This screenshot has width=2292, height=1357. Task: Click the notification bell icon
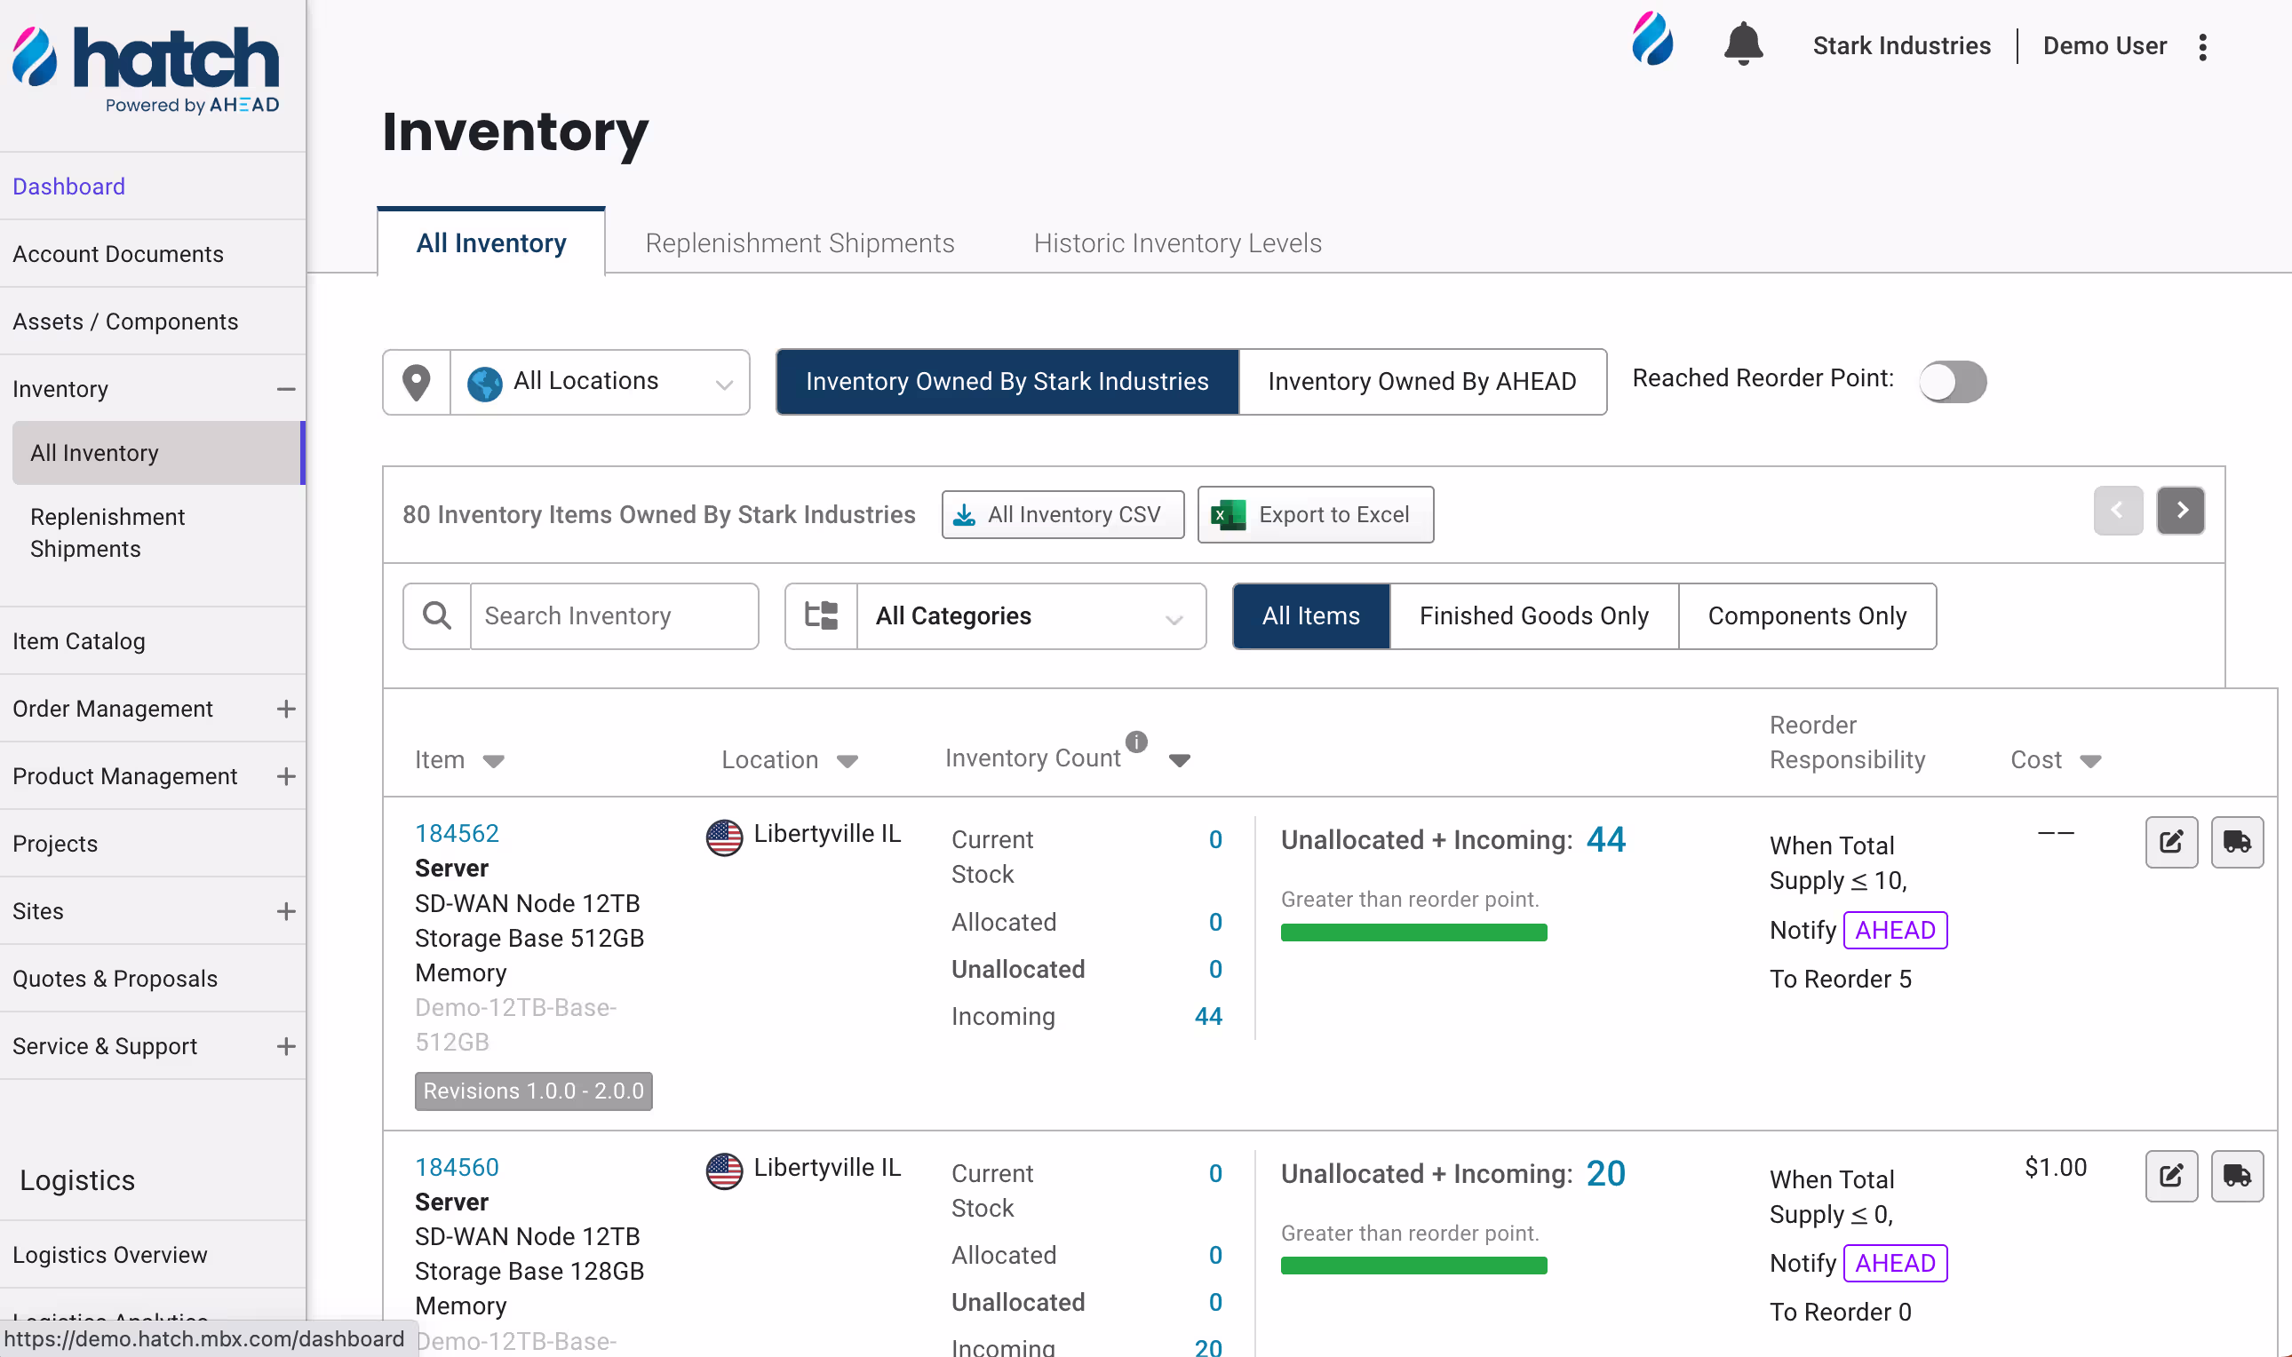[x=1742, y=44]
